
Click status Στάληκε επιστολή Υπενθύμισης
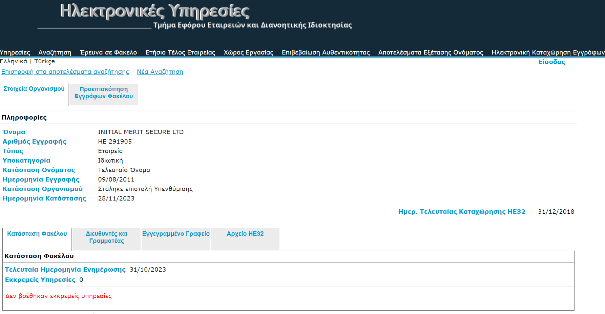145,189
